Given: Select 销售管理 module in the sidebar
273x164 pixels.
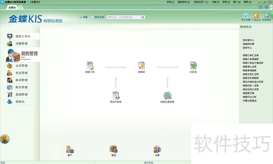Looking at the screenshot, I should point(23,55).
